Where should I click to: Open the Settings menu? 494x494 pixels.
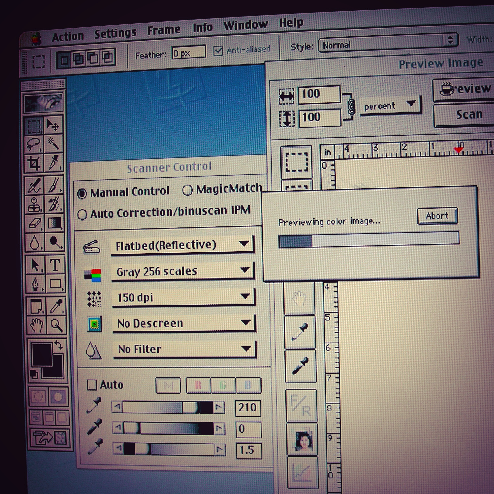pyautogui.click(x=115, y=33)
